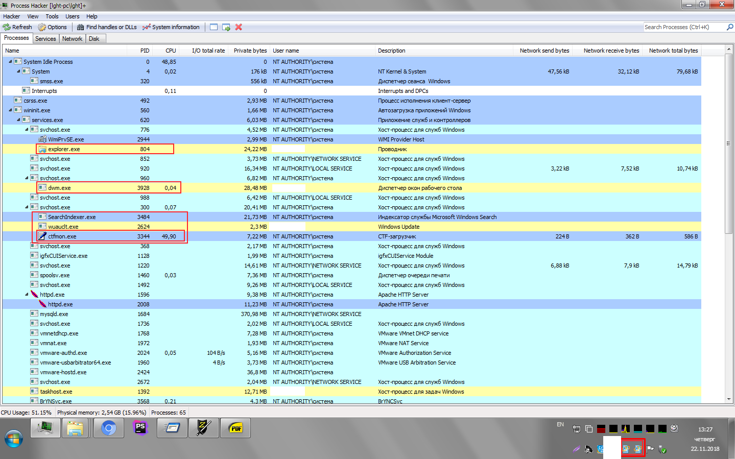
Task: Collapse wininit.exe tree node
Action: click(x=10, y=110)
